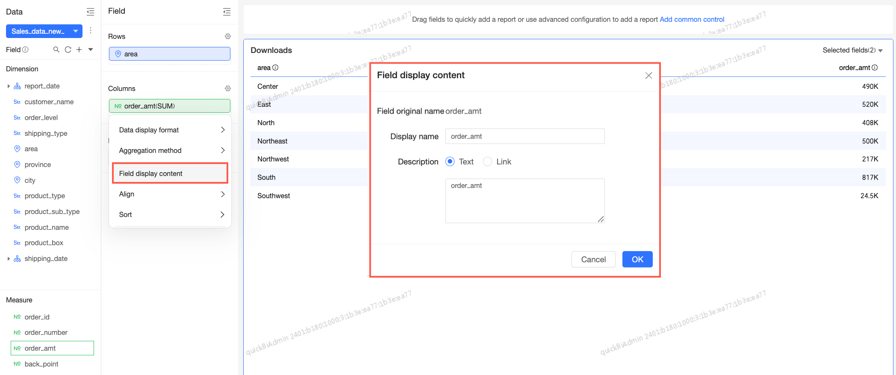Click the 490K value for Center

(x=870, y=86)
